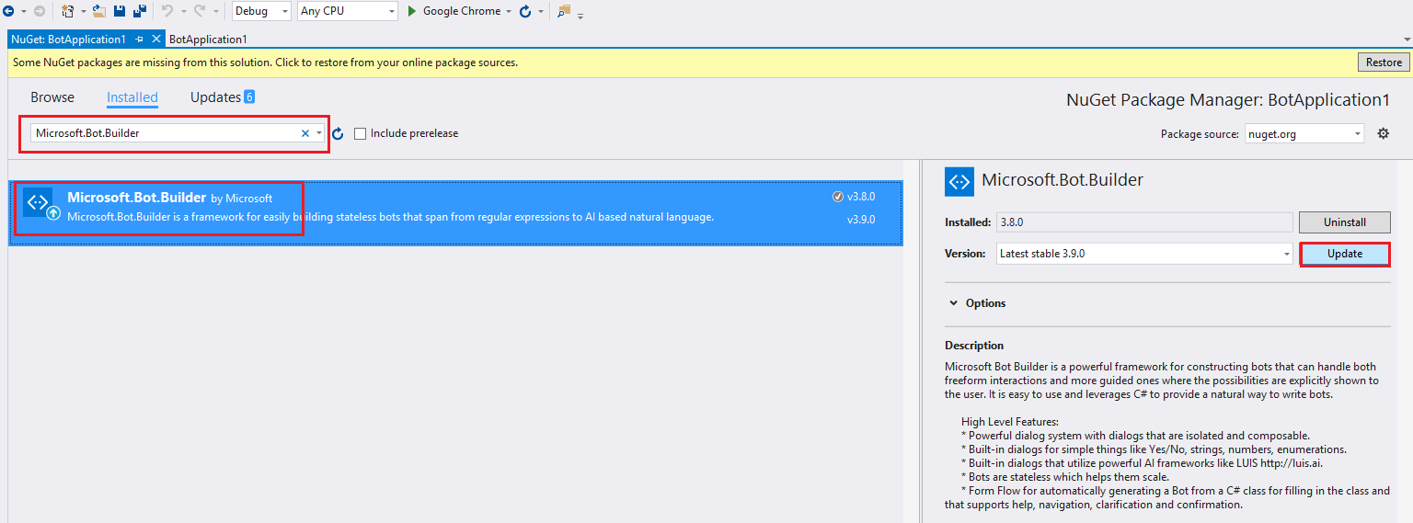The image size is (1413, 523).
Task: Click the Save icon in toolbar
Action: (120, 11)
